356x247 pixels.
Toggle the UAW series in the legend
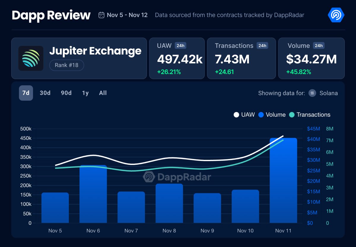tap(244, 115)
